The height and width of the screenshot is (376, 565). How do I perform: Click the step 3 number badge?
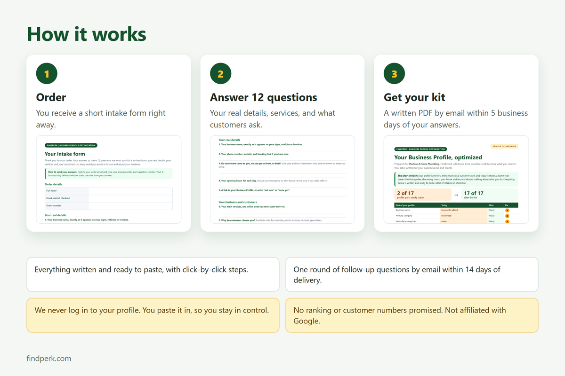pyautogui.click(x=394, y=74)
